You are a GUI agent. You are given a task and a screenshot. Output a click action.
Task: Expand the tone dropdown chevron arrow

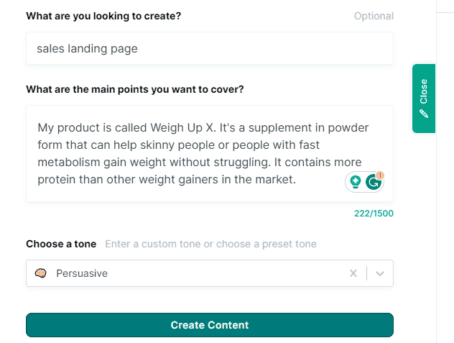click(x=380, y=273)
